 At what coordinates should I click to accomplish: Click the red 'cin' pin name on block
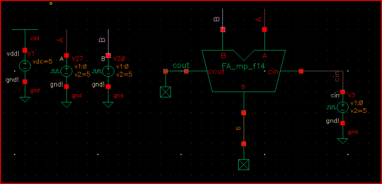point(274,72)
